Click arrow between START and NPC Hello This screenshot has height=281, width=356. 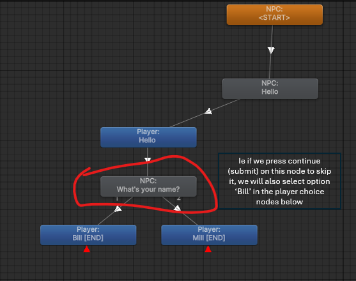click(271, 50)
